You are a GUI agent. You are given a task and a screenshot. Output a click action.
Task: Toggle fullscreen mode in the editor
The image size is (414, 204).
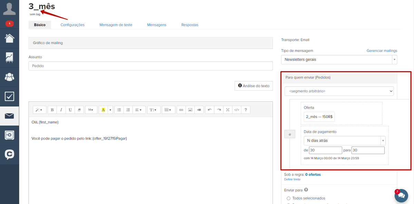(228, 110)
